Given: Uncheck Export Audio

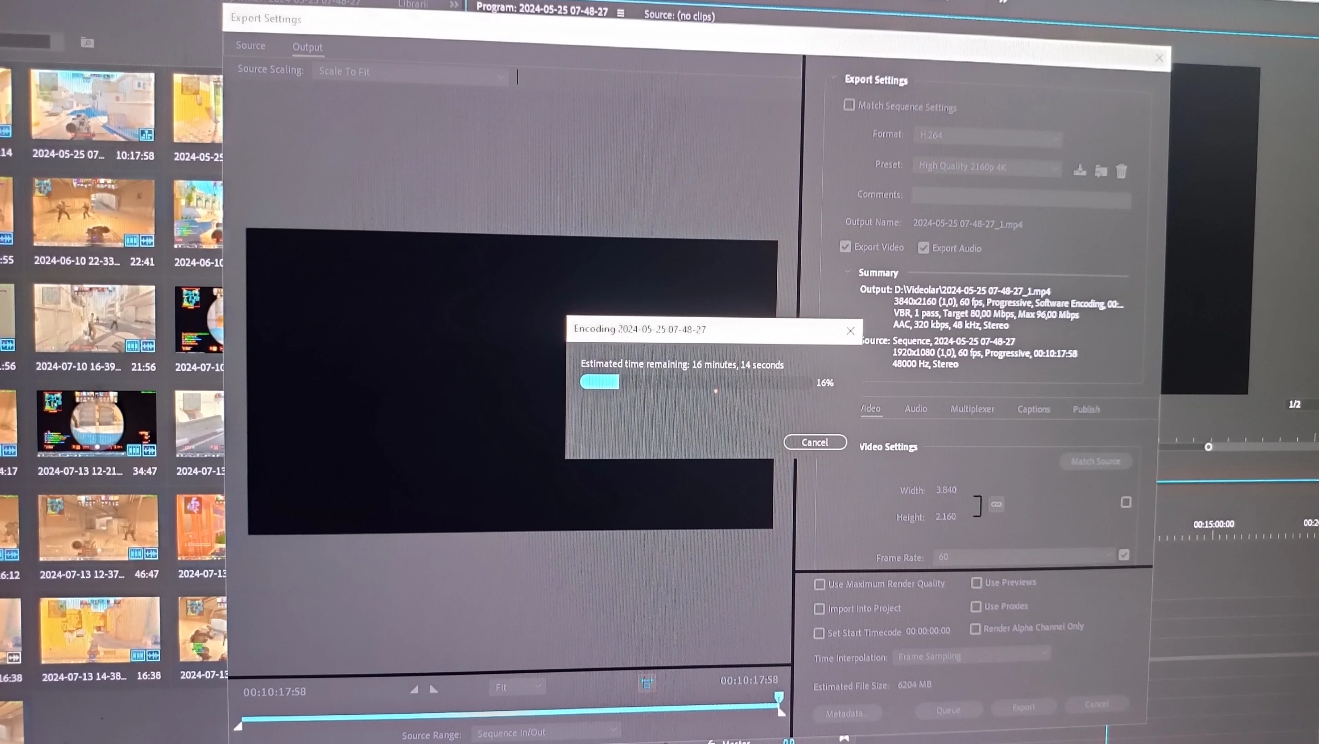Looking at the screenshot, I should click(923, 248).
